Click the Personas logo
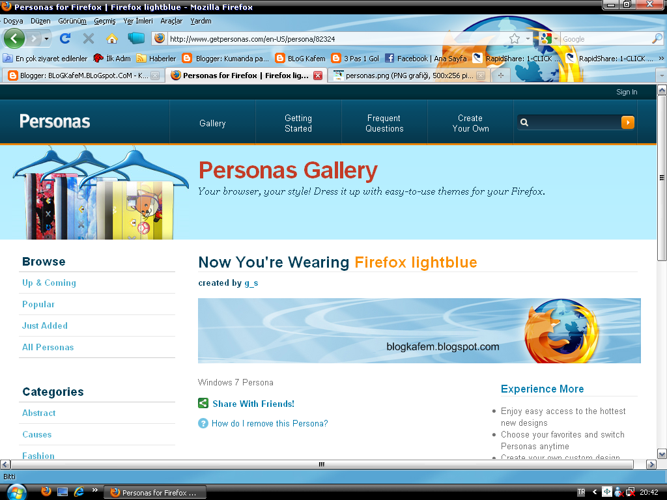 pyautogui.click(x=55, y=122)
